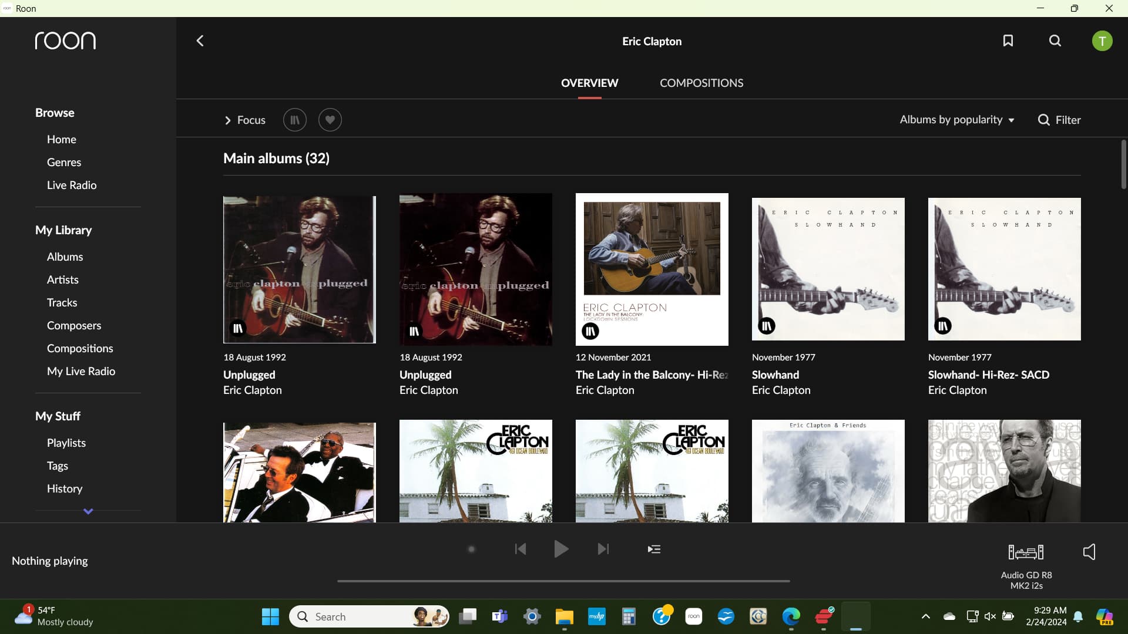
Task: Open Eric Clapton & Friends album cover
Action: click(x=828, y=471)
